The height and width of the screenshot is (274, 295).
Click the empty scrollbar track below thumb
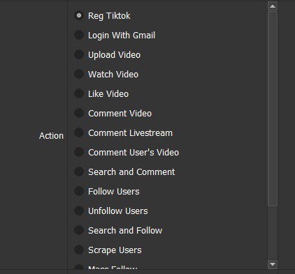point(273,233)
